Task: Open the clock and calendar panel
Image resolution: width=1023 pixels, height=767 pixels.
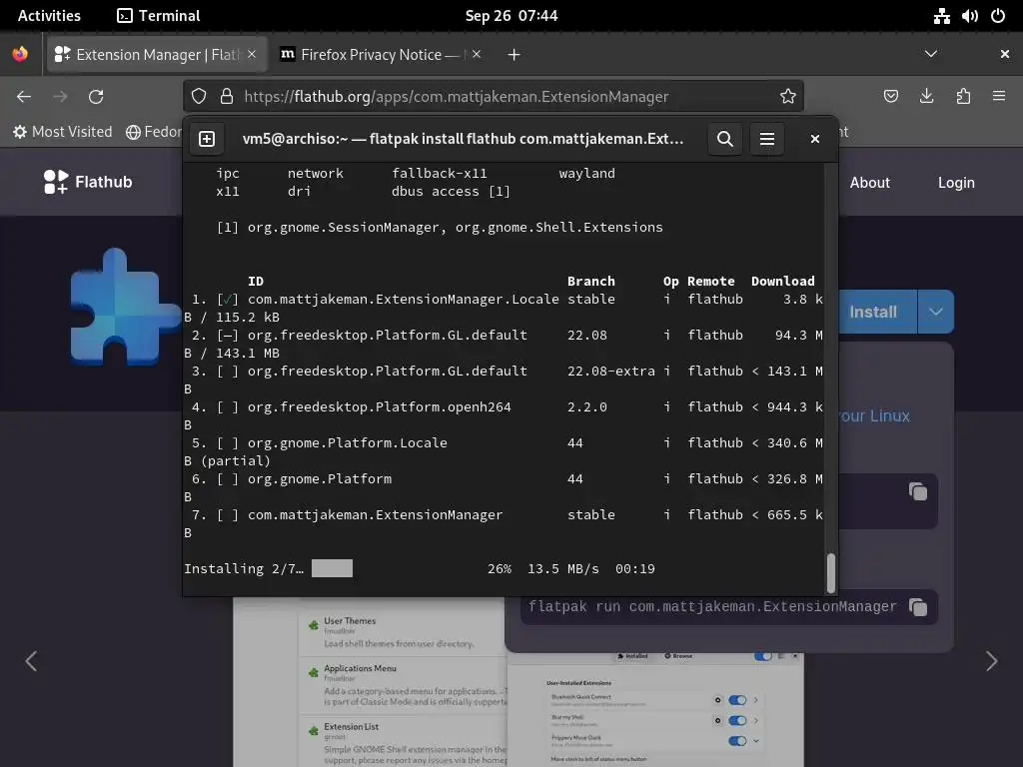Action: tap(511, 16)
